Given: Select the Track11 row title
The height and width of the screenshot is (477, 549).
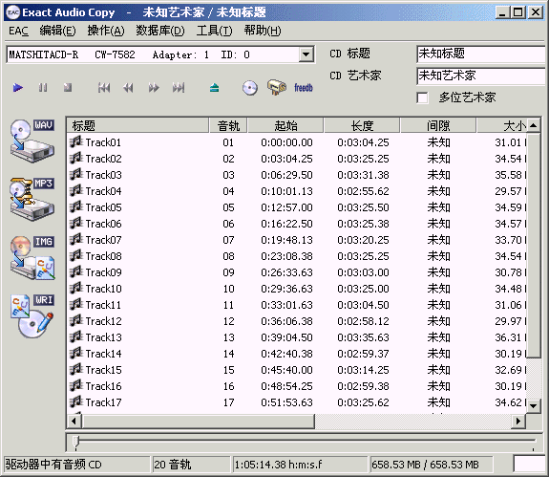Looking at the screenshot, I should tap(104, 305).
